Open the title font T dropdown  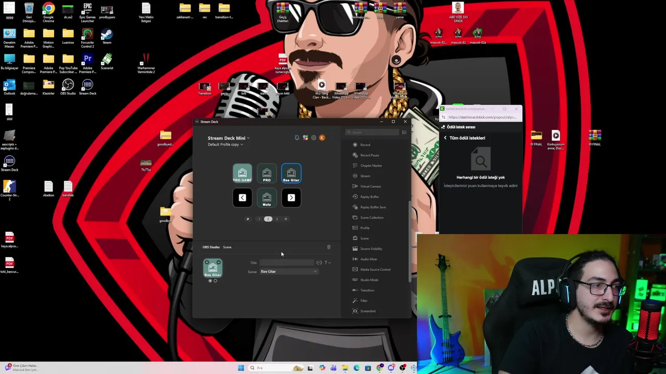[x=327, y=263]
